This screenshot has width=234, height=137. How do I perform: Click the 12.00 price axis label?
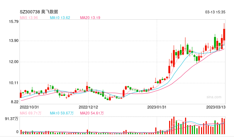[14, 62]
